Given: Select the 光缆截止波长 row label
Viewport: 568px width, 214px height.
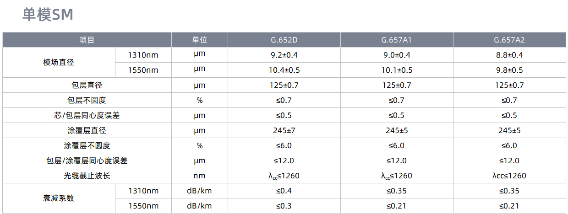Looking at the screenshot, I should coord(87,176).
